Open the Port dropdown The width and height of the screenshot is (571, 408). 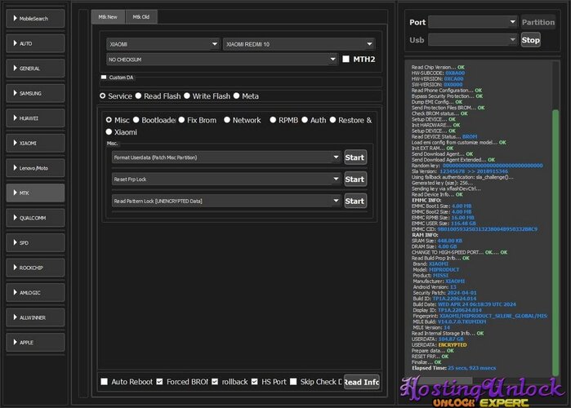(473, 22)
